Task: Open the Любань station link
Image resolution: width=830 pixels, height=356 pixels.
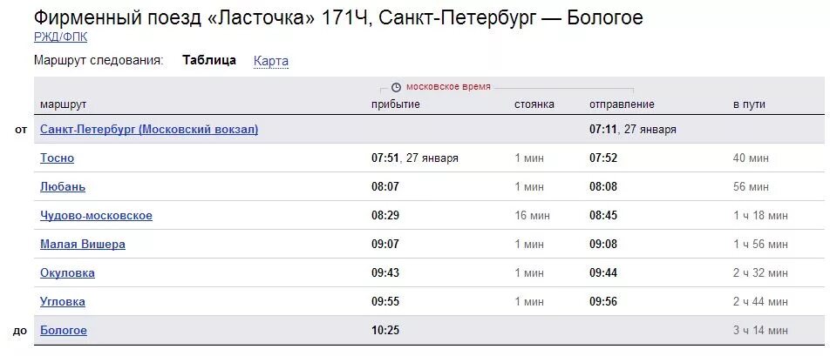Action: click(x=63, y=187)
